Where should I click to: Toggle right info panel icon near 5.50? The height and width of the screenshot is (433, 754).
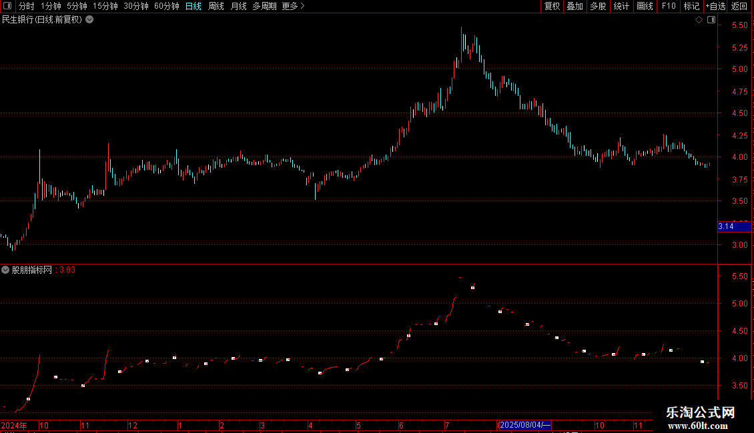(x=711, y=20)
